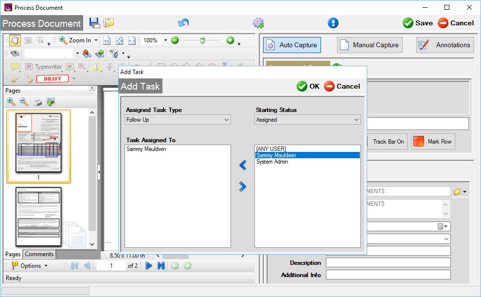Image resolution: width=481 pixels, height=297 pixels.
Task: Click the blue exclamation alert icon
Action: (333, 23)
